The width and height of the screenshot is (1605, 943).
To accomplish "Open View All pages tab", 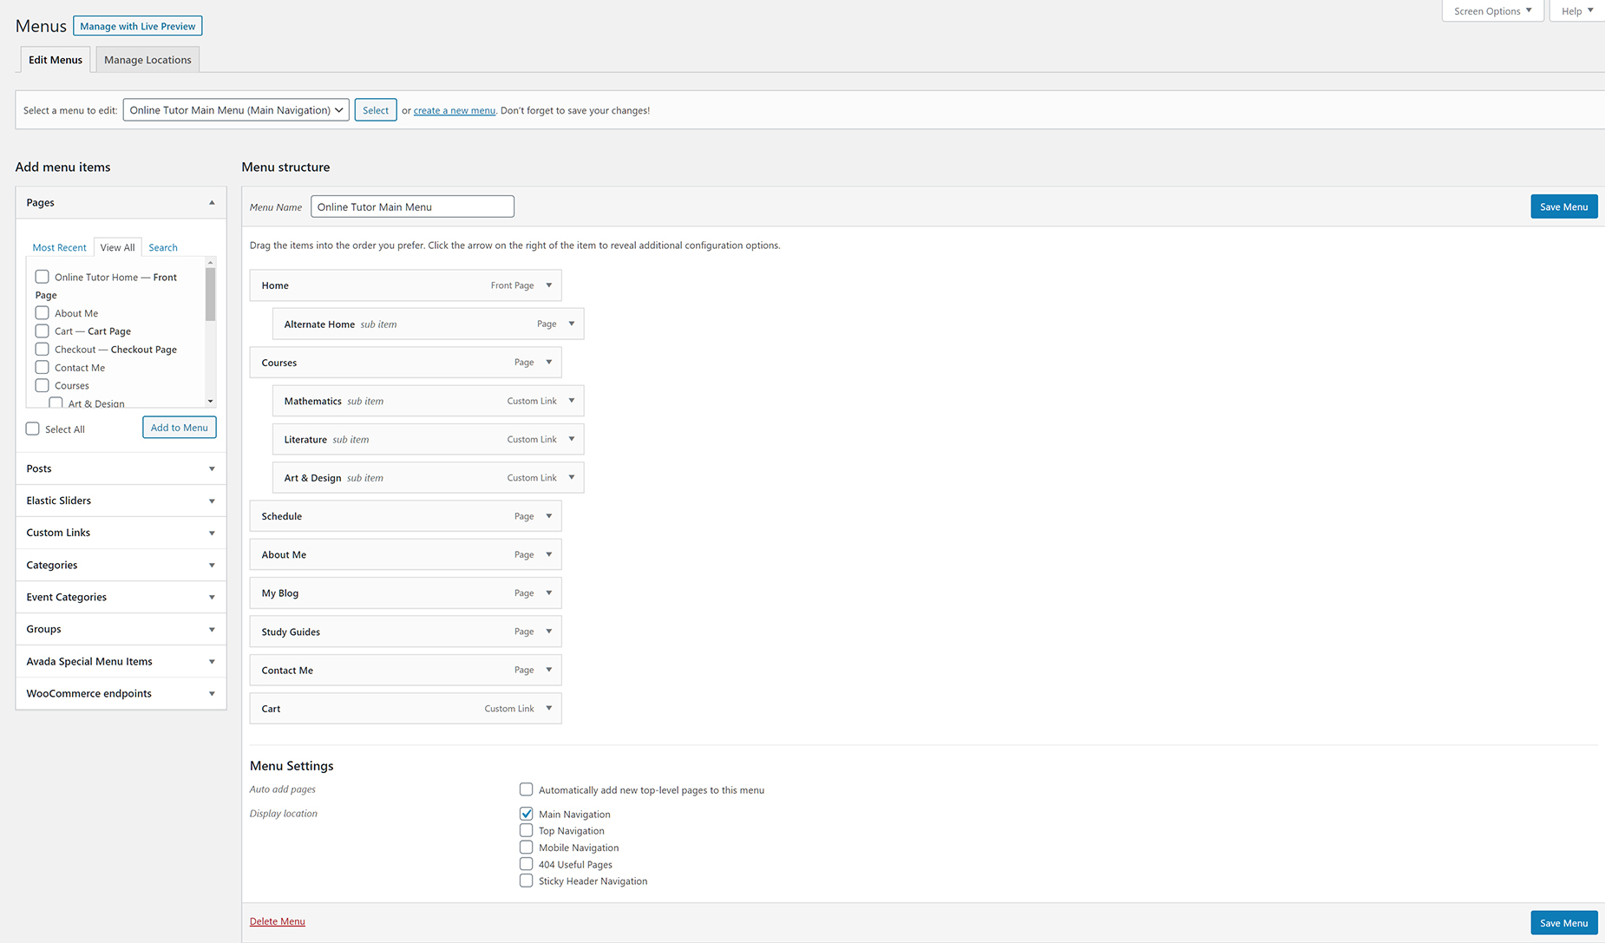I will [x=117, y=247].
